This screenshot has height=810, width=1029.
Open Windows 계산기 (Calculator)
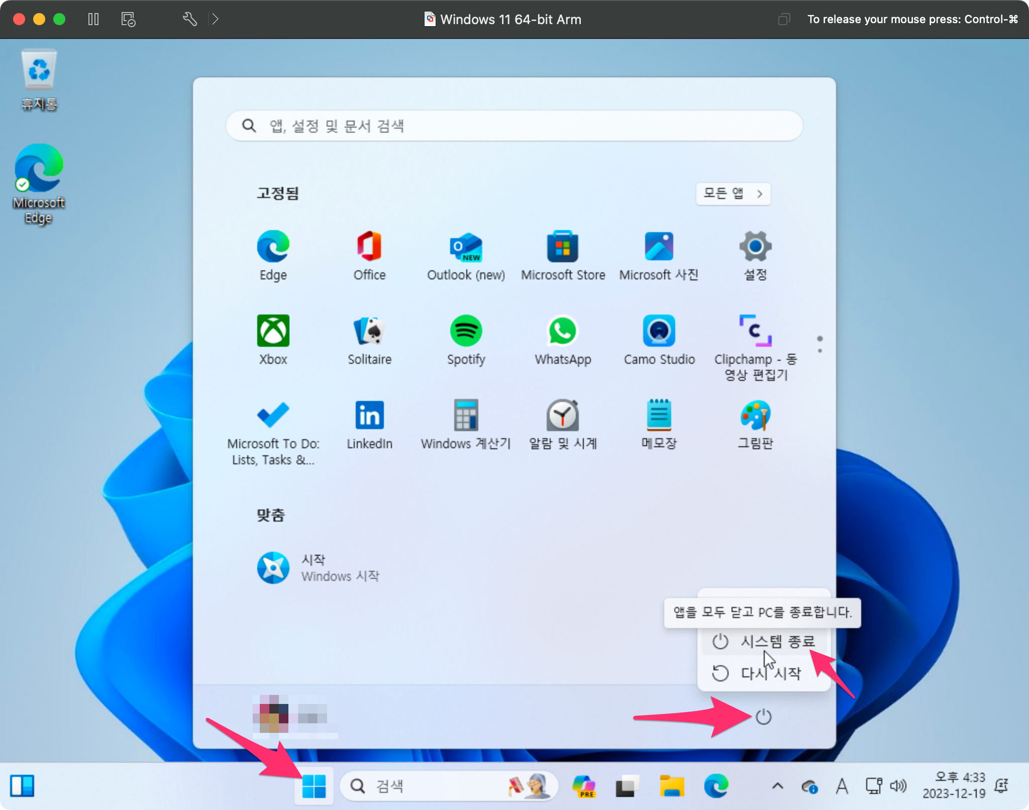[x=466, y=425]
